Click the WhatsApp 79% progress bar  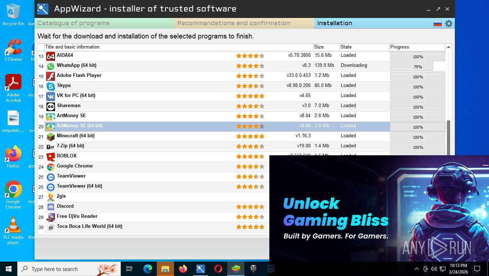(417, 66)
